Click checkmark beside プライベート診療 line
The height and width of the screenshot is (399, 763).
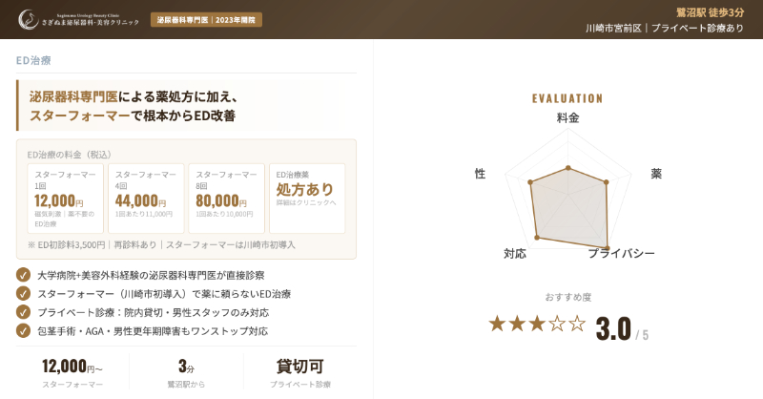click(x=23, y=311)
